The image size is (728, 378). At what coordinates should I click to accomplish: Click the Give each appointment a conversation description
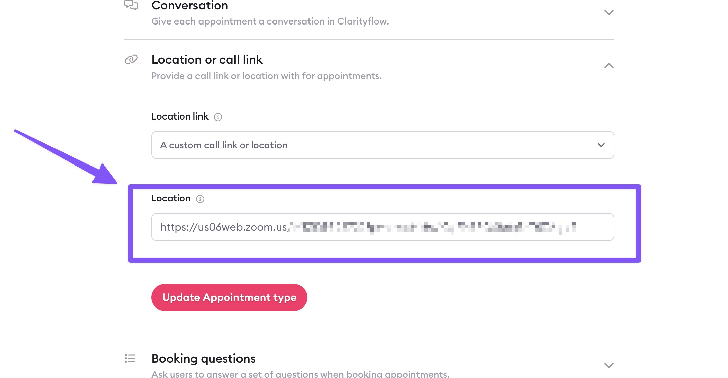point(270,21)
